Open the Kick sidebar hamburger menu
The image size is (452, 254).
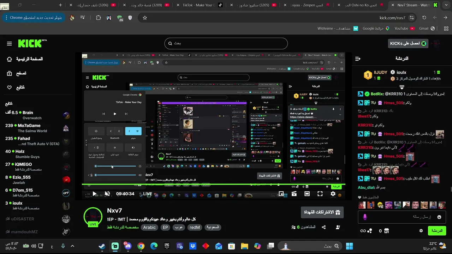point(10,44)
